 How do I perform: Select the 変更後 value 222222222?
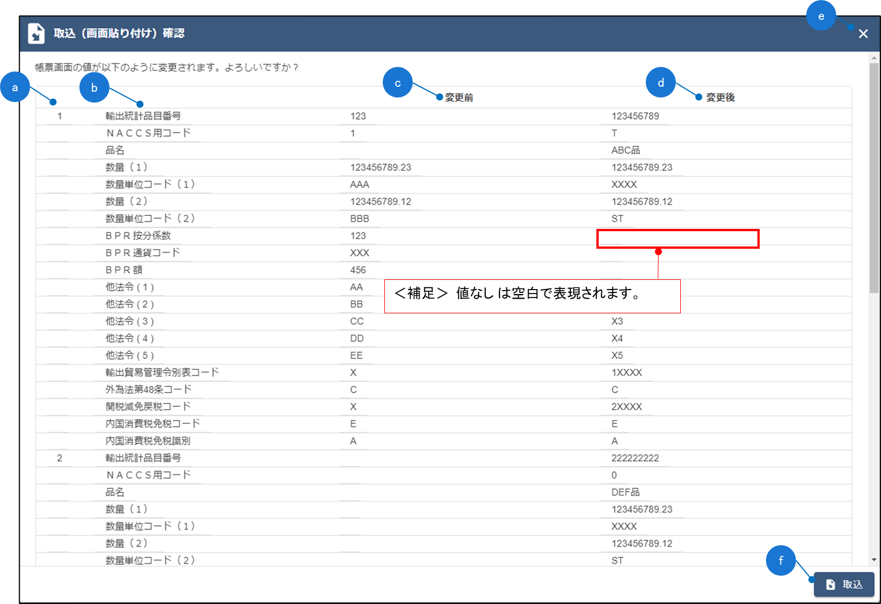click(x=635, y=458)
